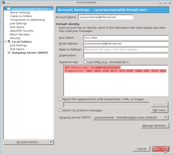Open the Outgoing Server SMTP dropdown
Screen dimensions: 173x155
click(166, 117)
